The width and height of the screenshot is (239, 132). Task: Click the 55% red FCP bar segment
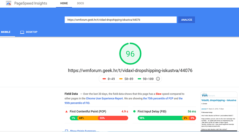[x=113, y=118]
